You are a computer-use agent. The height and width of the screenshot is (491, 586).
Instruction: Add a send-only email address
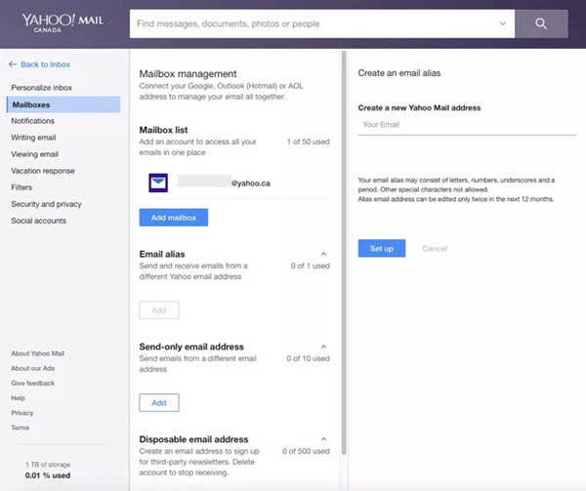pyautogui.click(x=159, y=402)
